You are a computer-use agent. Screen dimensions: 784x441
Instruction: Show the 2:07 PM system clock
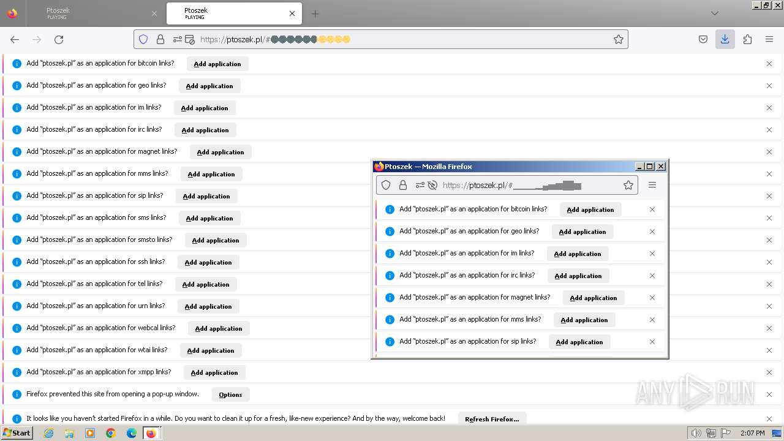click(753, 433)
